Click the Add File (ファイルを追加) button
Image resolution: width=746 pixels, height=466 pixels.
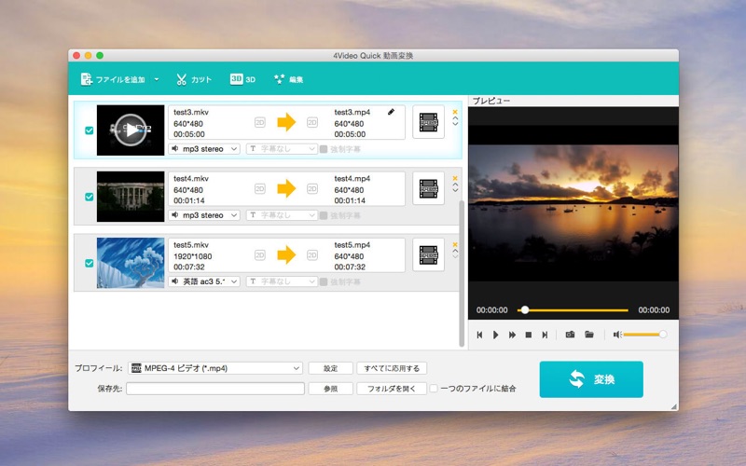click(x=113, y=79)
